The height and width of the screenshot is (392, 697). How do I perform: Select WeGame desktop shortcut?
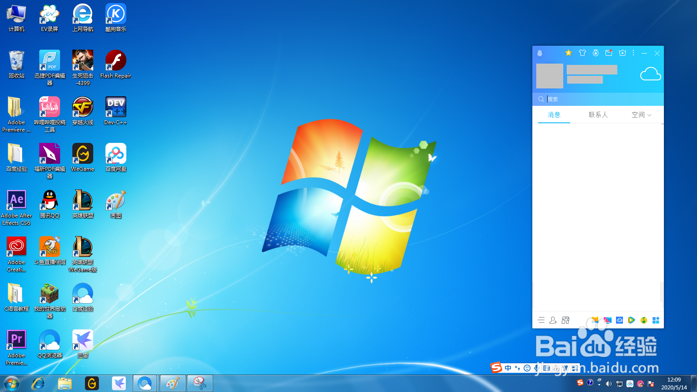[83, 158]
